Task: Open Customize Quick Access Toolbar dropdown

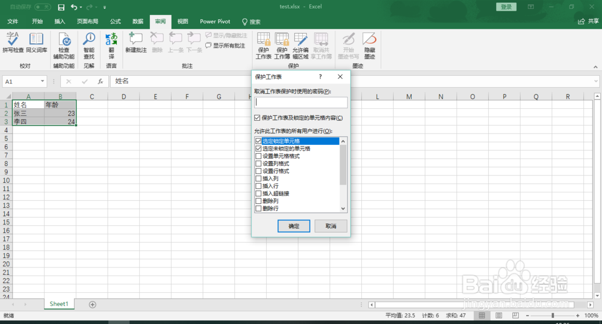Action: coord(104,7)
